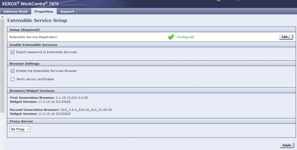Open the No Proxy dropdown
Image resolution: width=297 pixels, height=150 pixels.
[x=20, y=129]
